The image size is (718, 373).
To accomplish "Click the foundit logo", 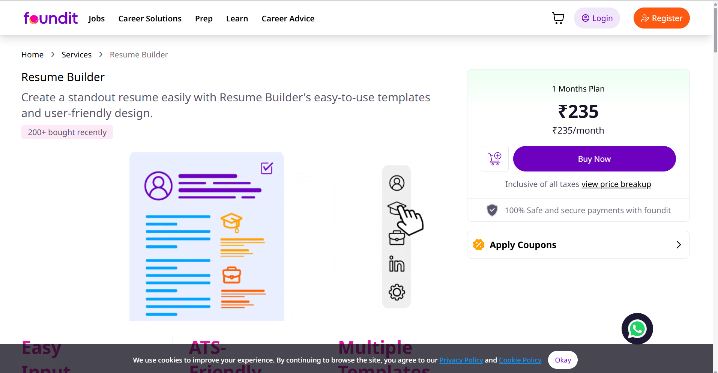I will pos(51,18).
